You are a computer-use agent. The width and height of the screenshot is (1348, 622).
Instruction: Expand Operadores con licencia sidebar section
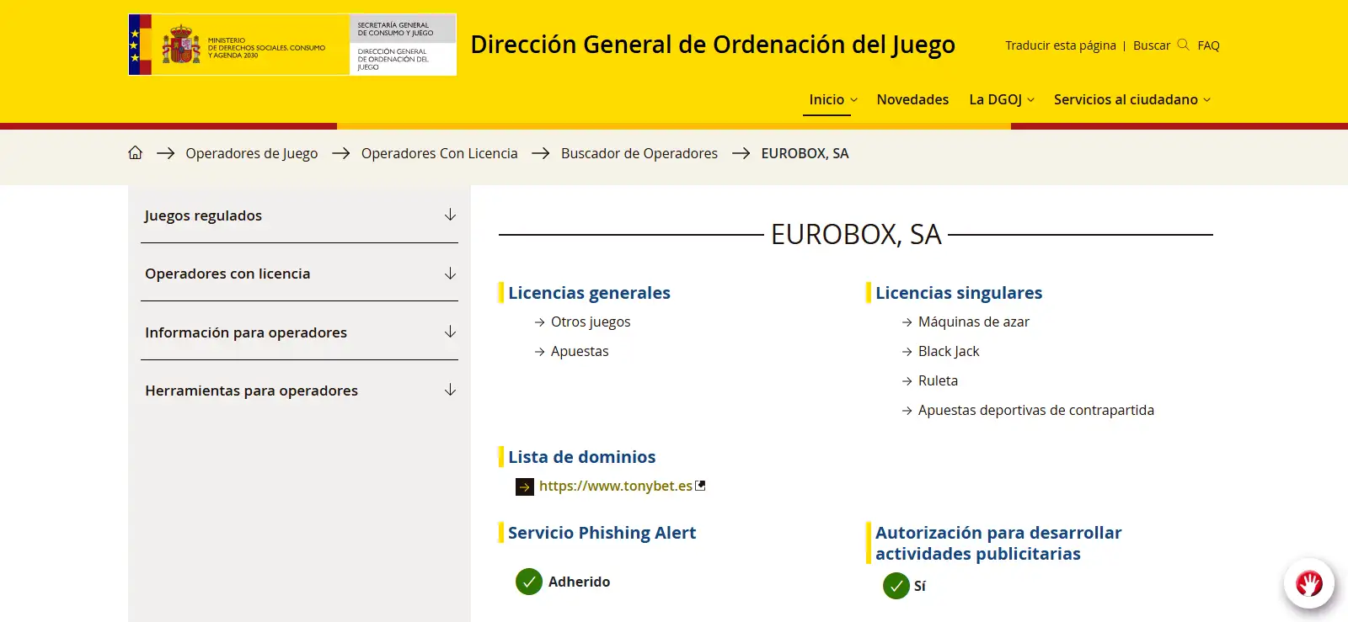tap(299, 273)
